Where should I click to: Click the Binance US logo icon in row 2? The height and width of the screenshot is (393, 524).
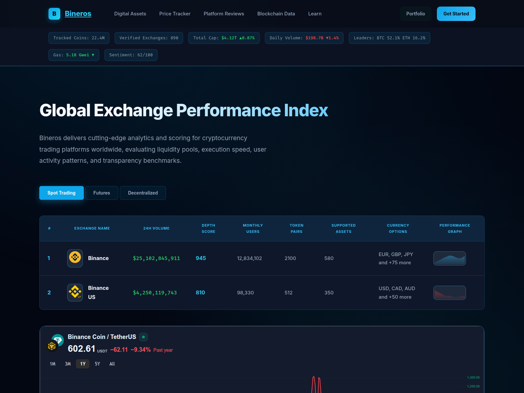(x=75, y=292)
